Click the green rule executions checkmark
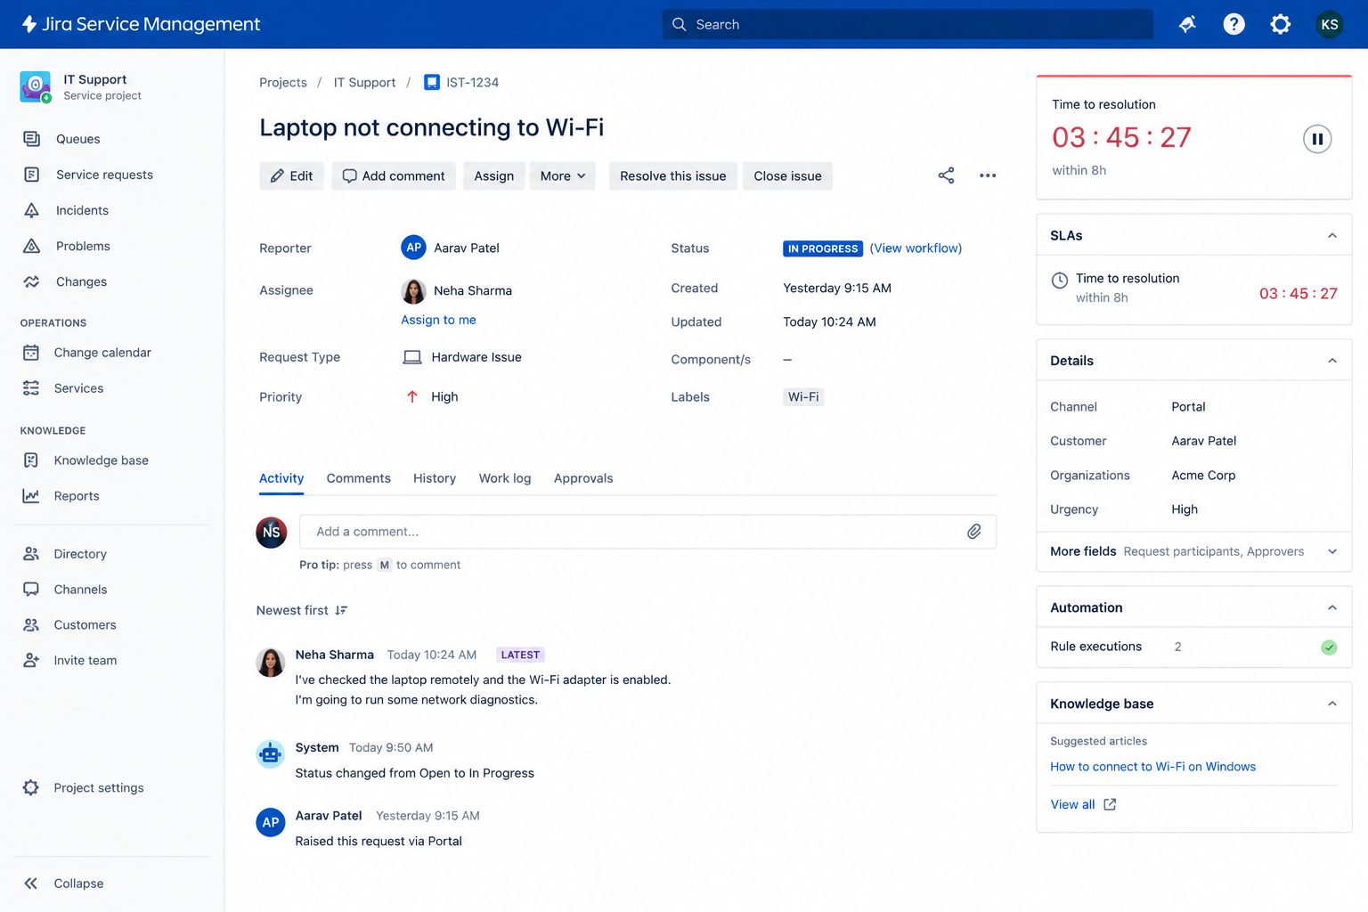The width and height of the screenshot is (1368, 912). tap(1329, 647)
